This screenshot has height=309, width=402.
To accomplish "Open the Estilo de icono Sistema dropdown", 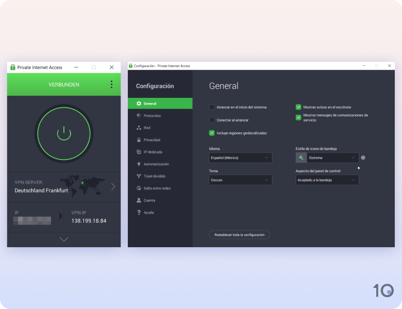I will (327, 158).
